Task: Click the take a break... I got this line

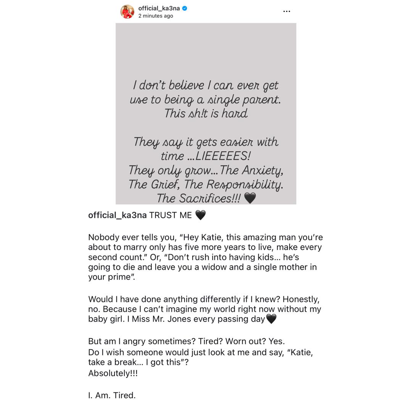Action: pyautogui.click(x=138, y=362)
